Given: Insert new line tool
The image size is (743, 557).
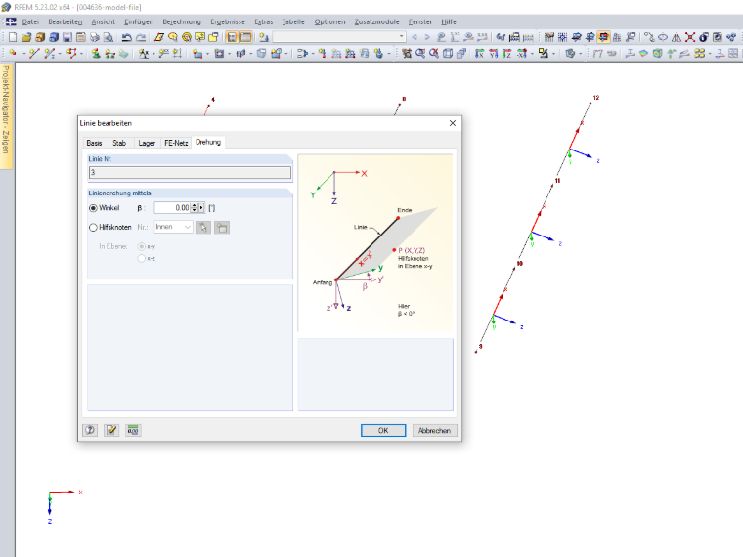Looking at the screenshot, I should coord(34,53).
